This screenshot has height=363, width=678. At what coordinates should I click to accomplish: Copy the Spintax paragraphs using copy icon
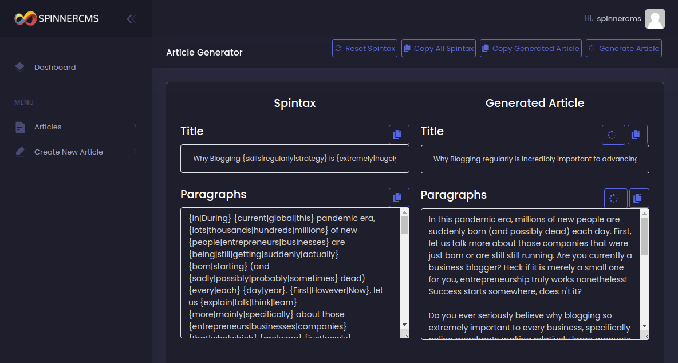(x=399, y=198)
